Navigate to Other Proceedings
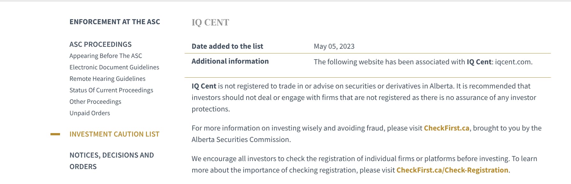571x184 pixels. tap(95, 102)
